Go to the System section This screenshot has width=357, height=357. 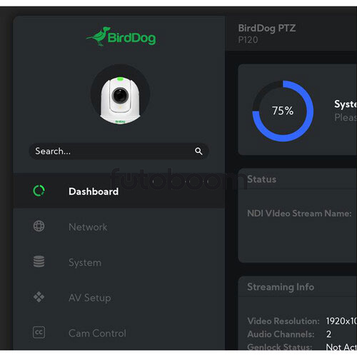click(119, 262)
